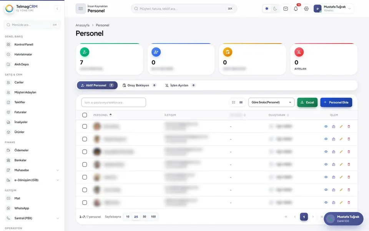This screenshot has width=369, height=231.
Task: Open the mail inbox icon in header
Action: click(286, 9)
